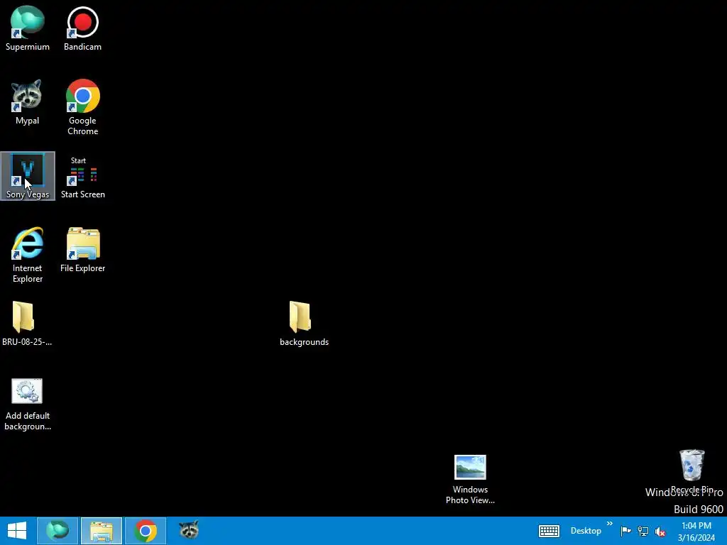727x545 pixels.
Task: Select the Start Screen desktop shortcut
Action: (82, 178)
